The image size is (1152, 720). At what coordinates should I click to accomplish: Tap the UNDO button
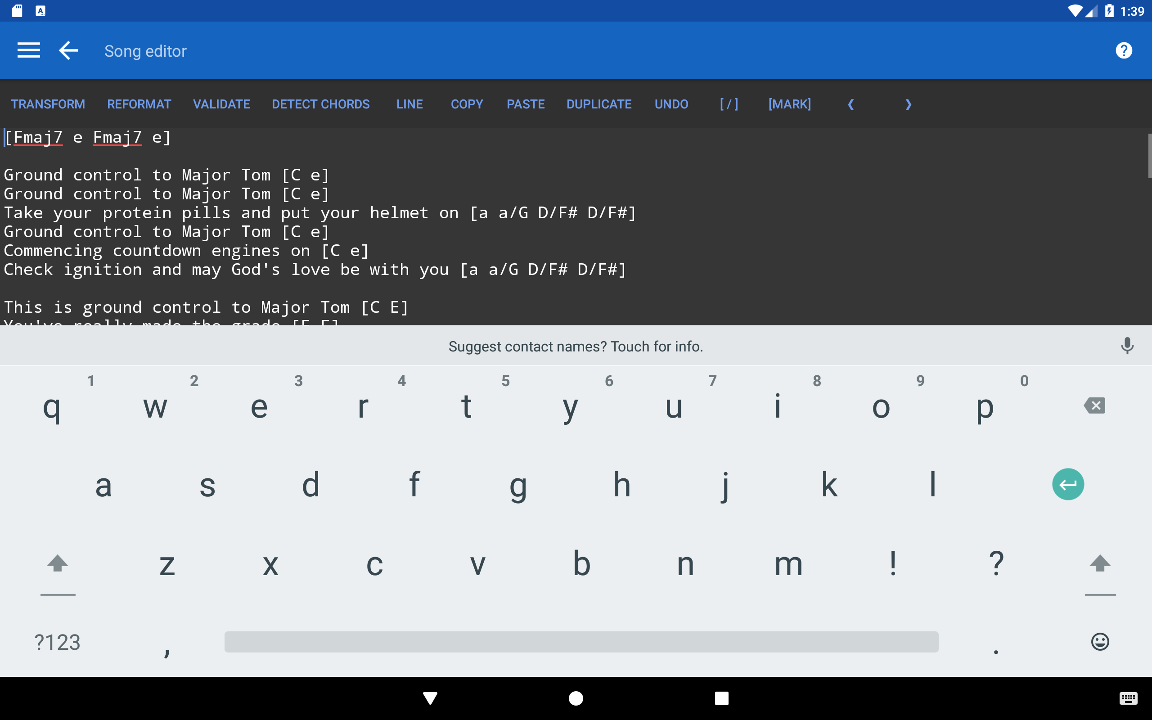click(671, 104)
